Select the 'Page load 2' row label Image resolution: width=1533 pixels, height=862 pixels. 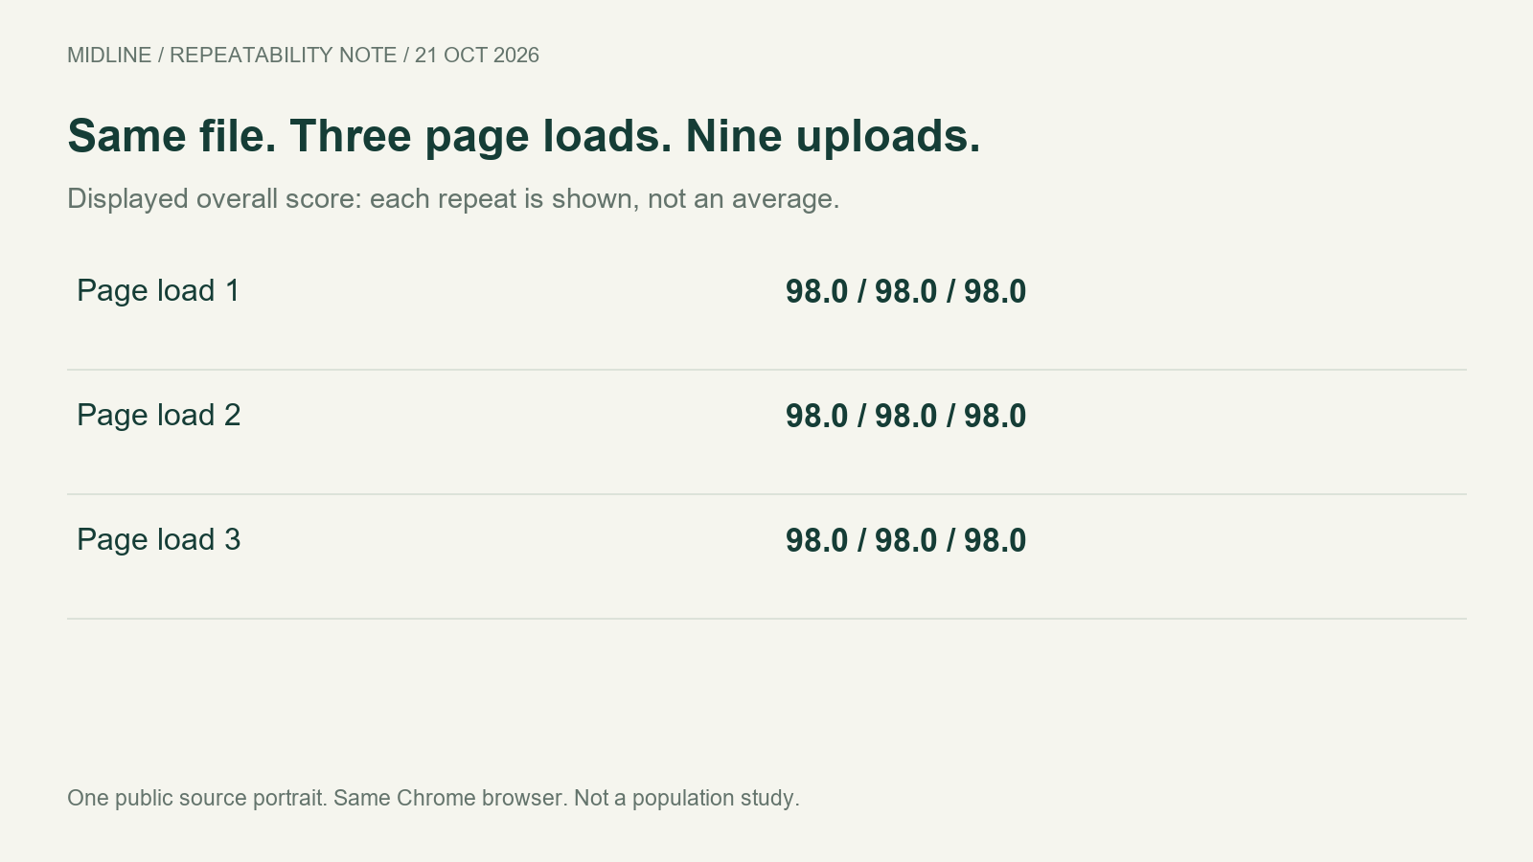pyautogui.click(x=158, y=415)
